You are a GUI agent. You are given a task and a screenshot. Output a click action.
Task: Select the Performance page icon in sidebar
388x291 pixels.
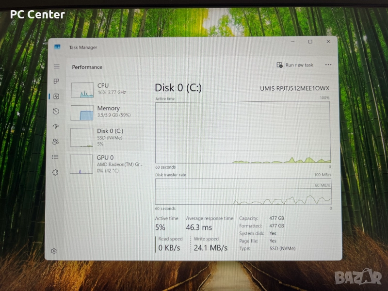tap(56, 97)
